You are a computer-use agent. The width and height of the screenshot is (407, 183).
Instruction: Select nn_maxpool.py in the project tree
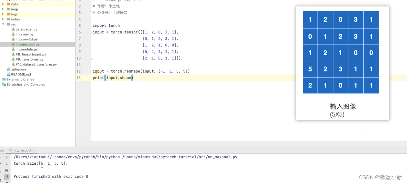pos(27,44)
